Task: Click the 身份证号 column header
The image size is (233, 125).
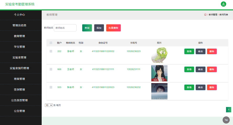Action: [x=103, y=43]
